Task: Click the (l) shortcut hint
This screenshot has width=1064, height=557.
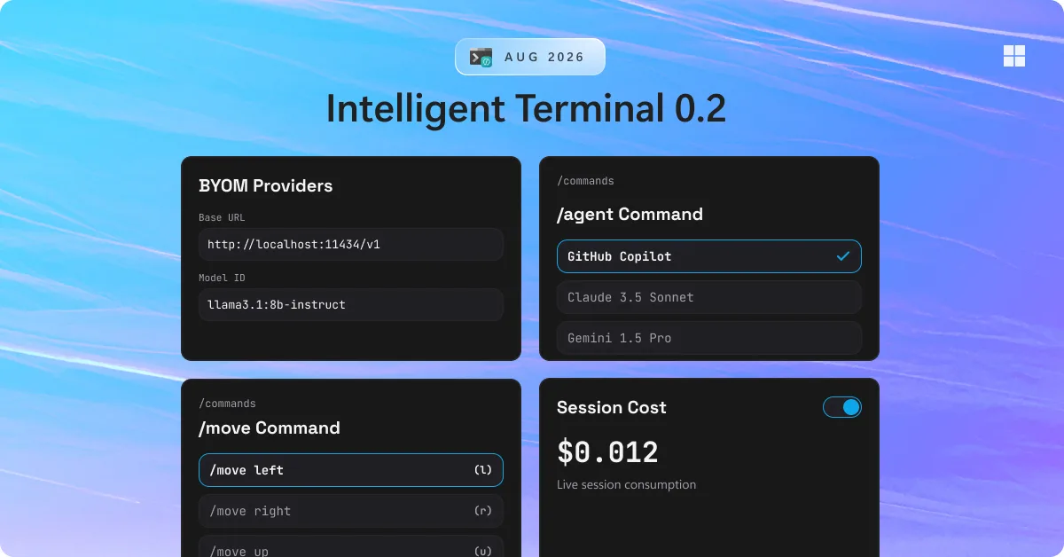Action: (482, 470)
